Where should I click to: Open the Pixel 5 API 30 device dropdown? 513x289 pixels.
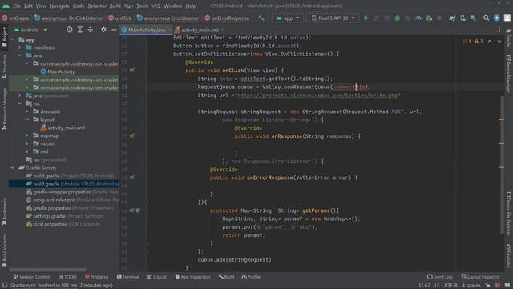(x=333, y=18)
